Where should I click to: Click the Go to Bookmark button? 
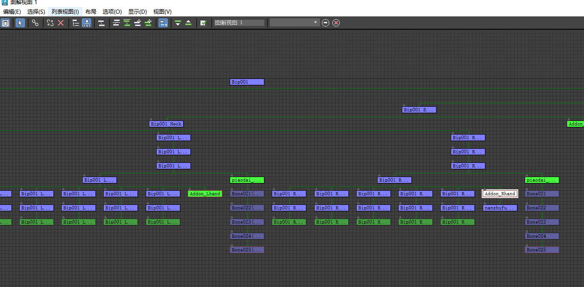pos(326,23)
